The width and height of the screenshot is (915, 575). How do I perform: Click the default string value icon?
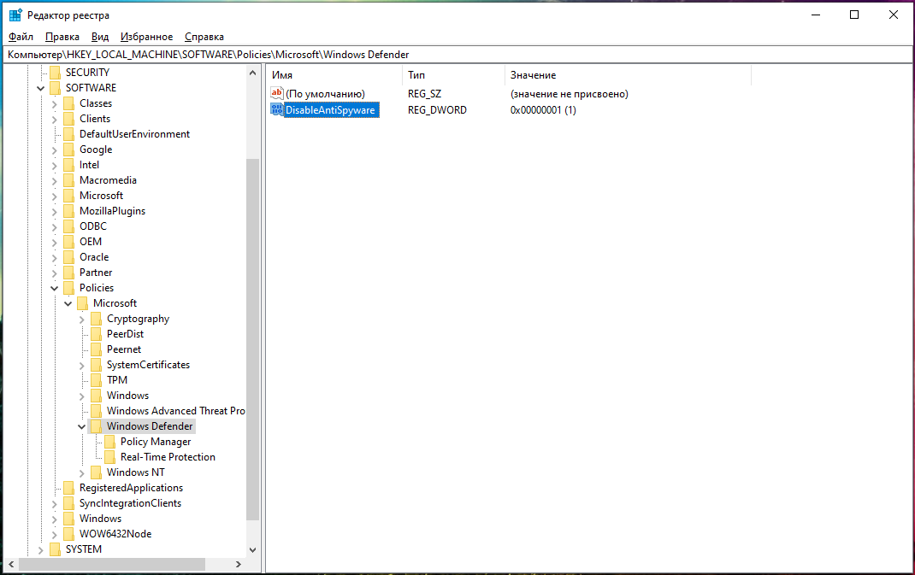[277, 94]
